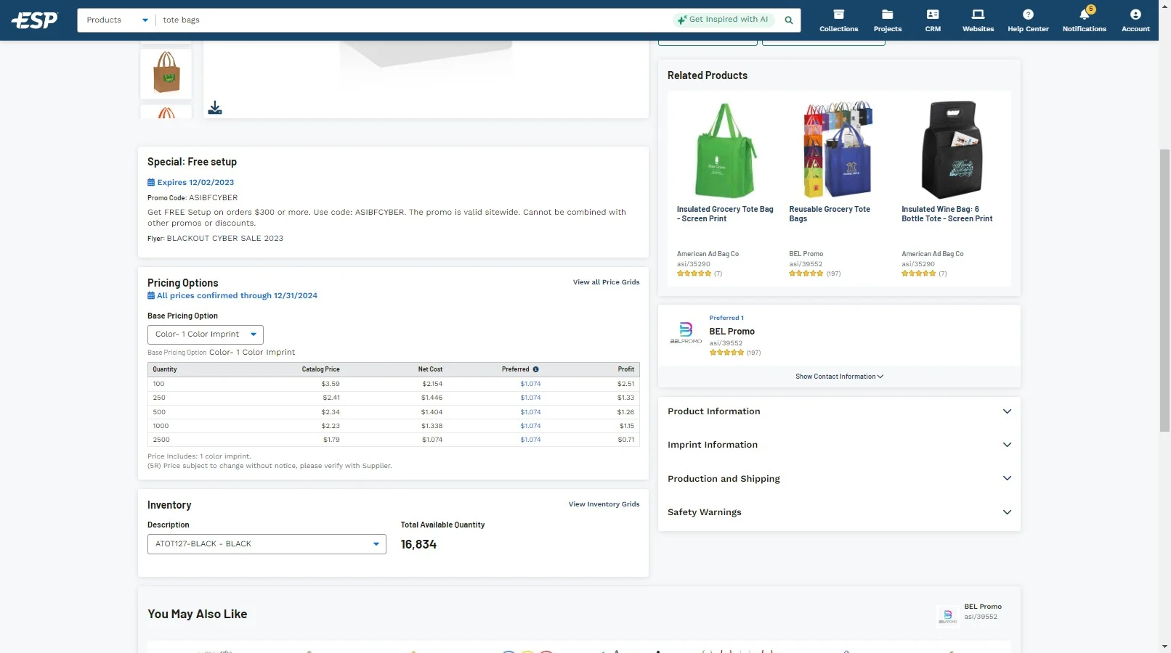Click the BEL Promo supplier logo
This screenshot has height=653, width=1171.
coord(686,333)
